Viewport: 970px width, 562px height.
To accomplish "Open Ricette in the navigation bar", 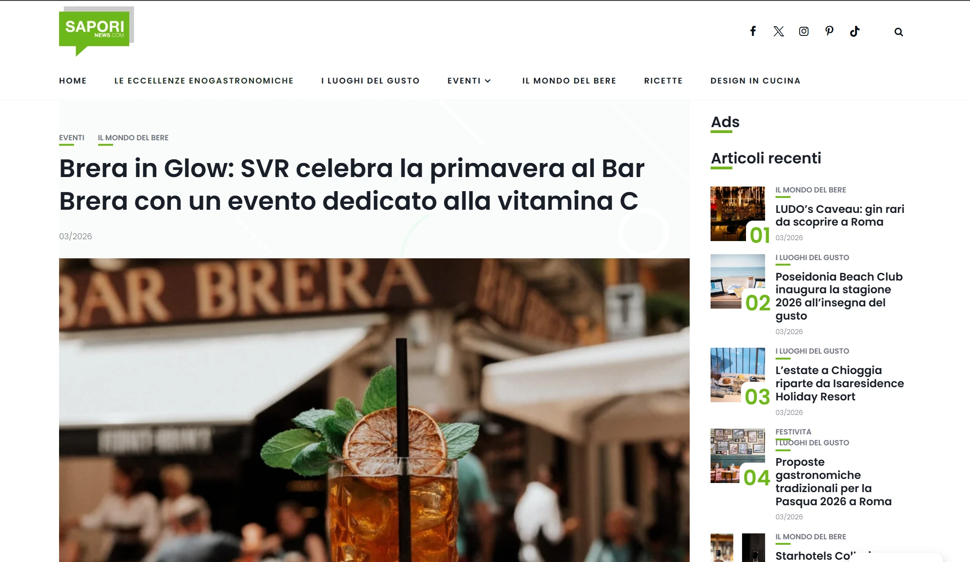I will 663,81.
